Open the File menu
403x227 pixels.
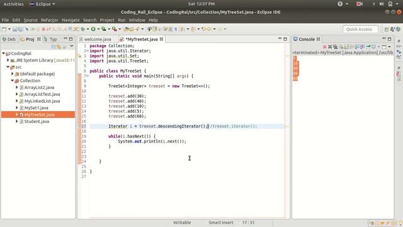point(5,20)
